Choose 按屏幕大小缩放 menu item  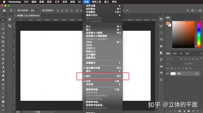point(103,33)
